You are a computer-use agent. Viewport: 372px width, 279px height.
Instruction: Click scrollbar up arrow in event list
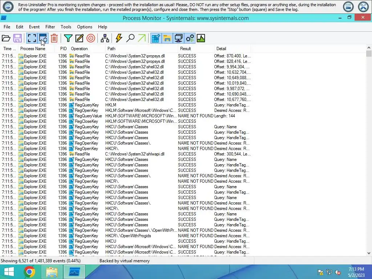369,48
